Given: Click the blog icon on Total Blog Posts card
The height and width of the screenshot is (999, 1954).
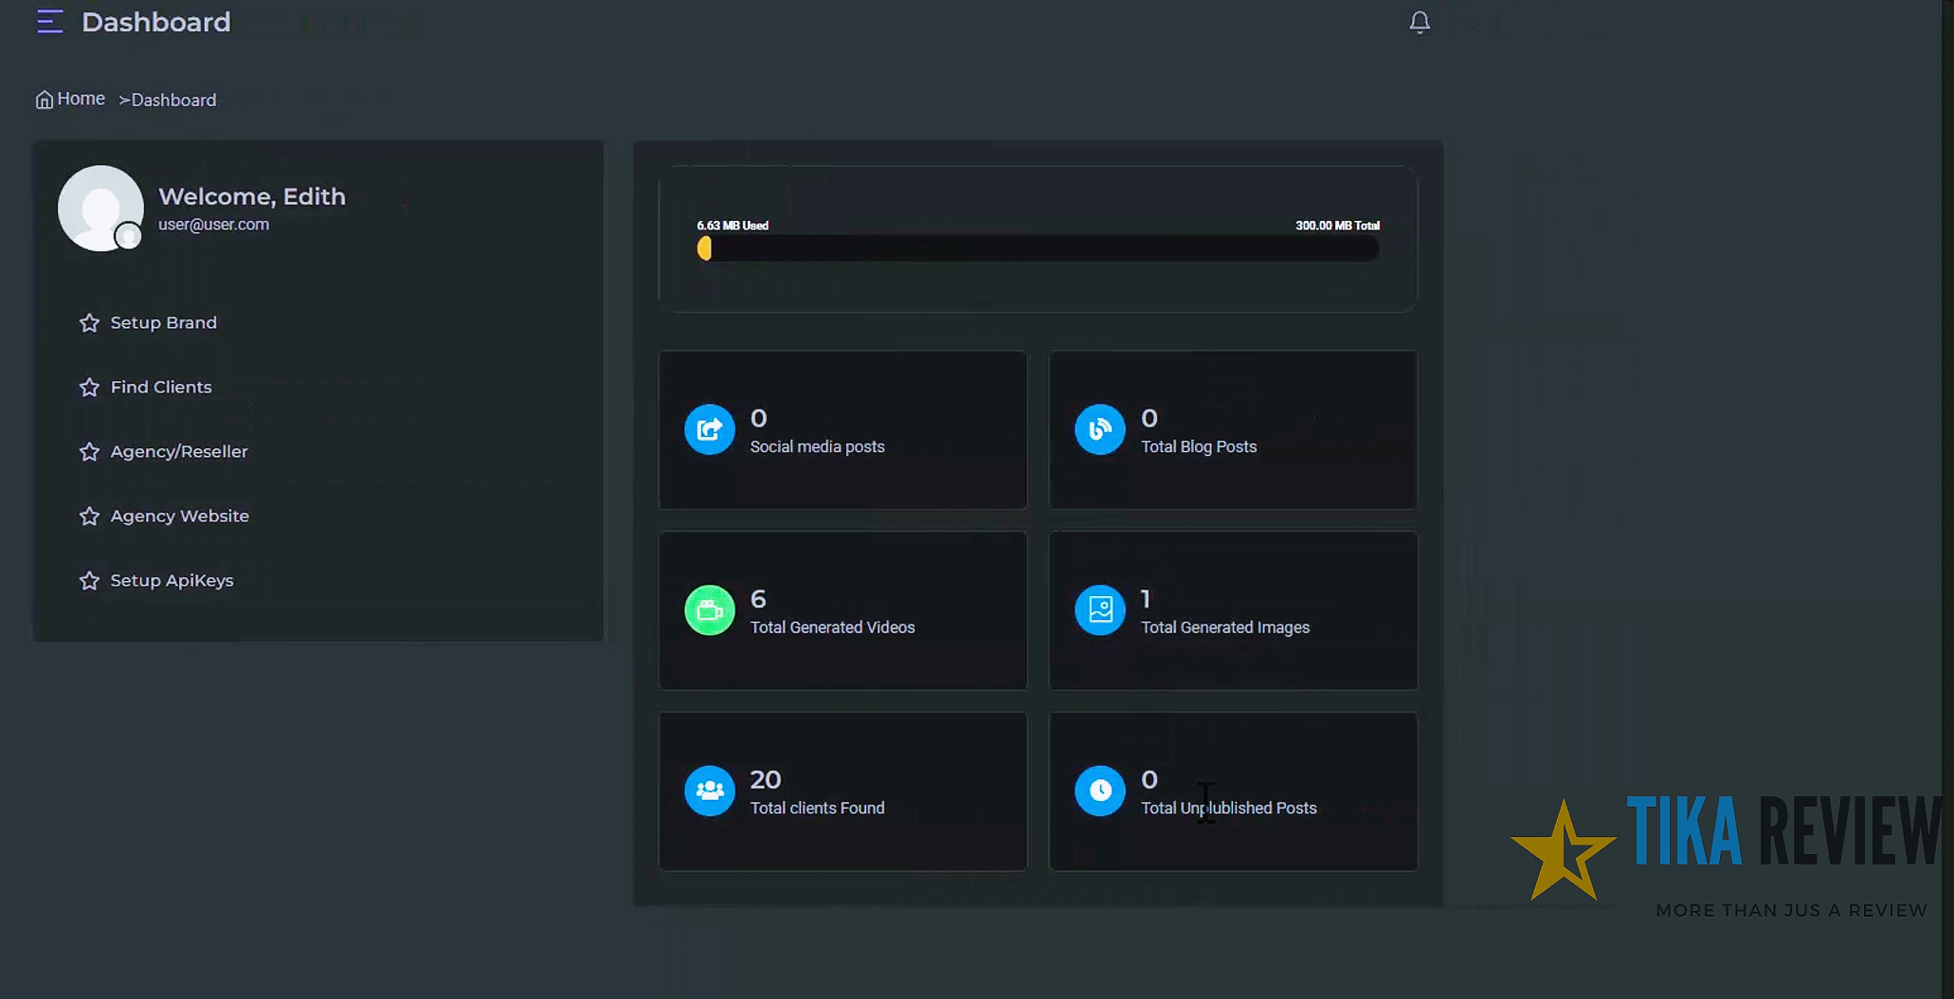Looking at the screenshot, I should click(x=1099, y=429).
